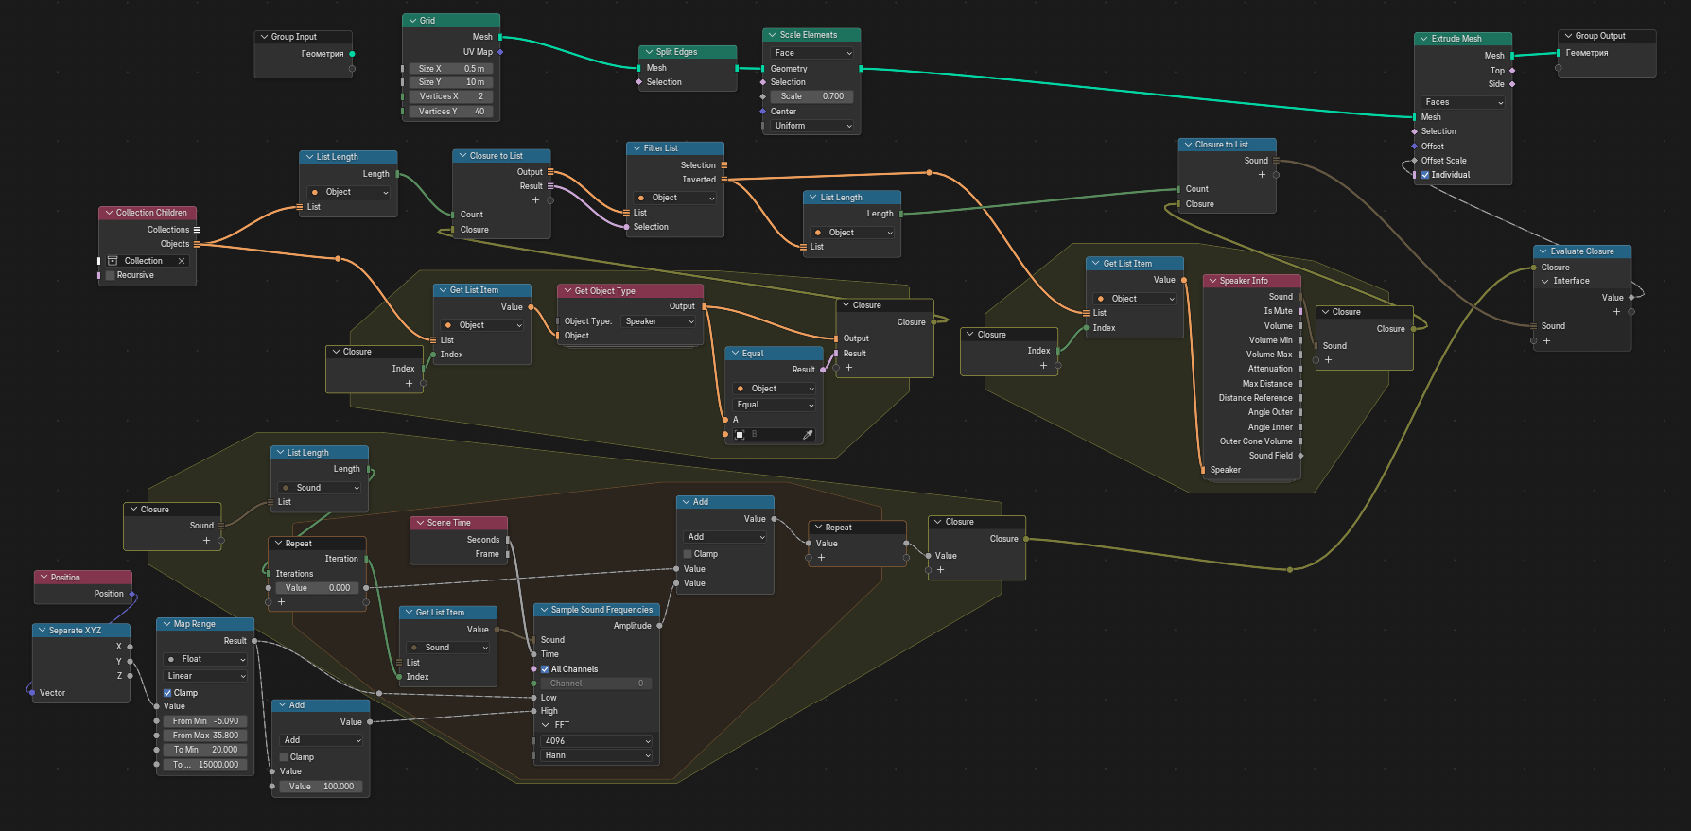This screenshot has width=1691, height=831.
Task: Click the collection icon in Collection Children node
Action: pos(113,261)
